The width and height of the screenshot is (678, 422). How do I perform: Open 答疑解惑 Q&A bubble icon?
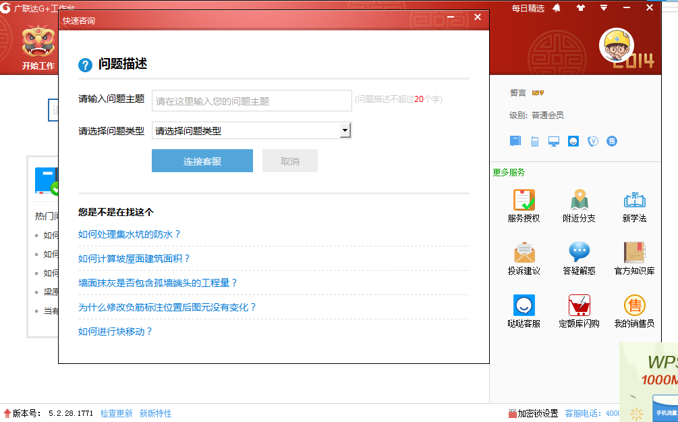coord(578,253)
